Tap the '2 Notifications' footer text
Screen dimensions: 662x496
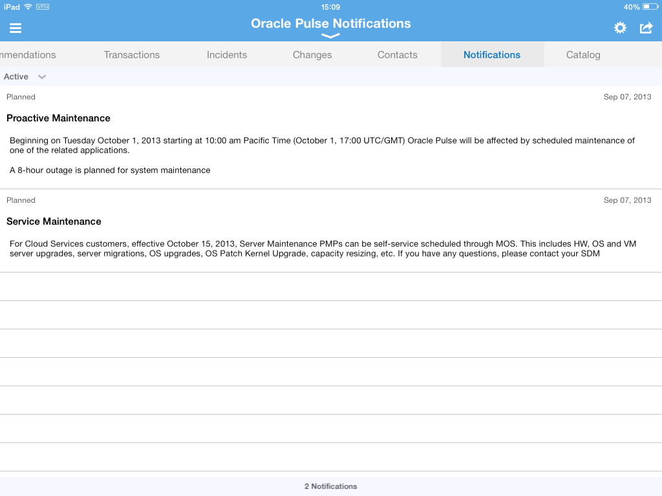pos(330,486)
